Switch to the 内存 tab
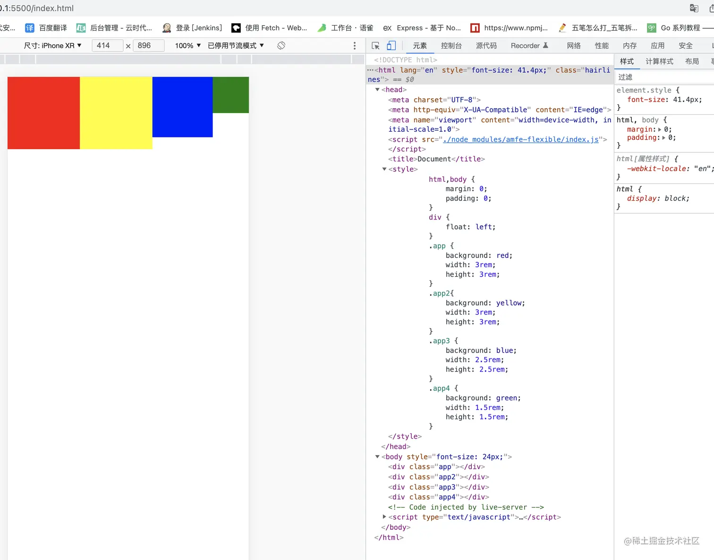The width and height of the screenshot is (714, 560). coord(629,46)
